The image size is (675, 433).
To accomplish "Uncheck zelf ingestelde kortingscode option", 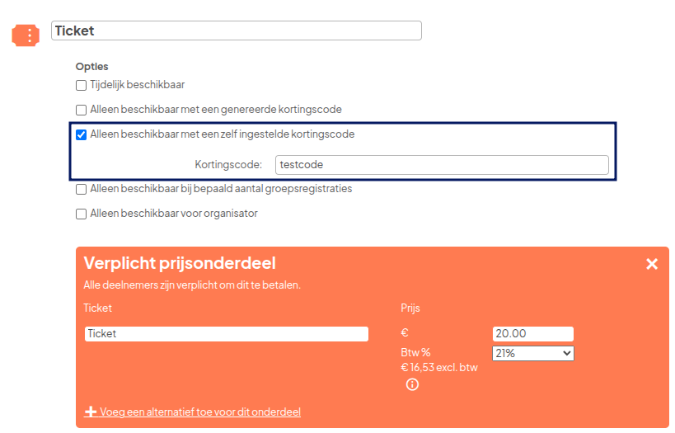I will point(81,135).
